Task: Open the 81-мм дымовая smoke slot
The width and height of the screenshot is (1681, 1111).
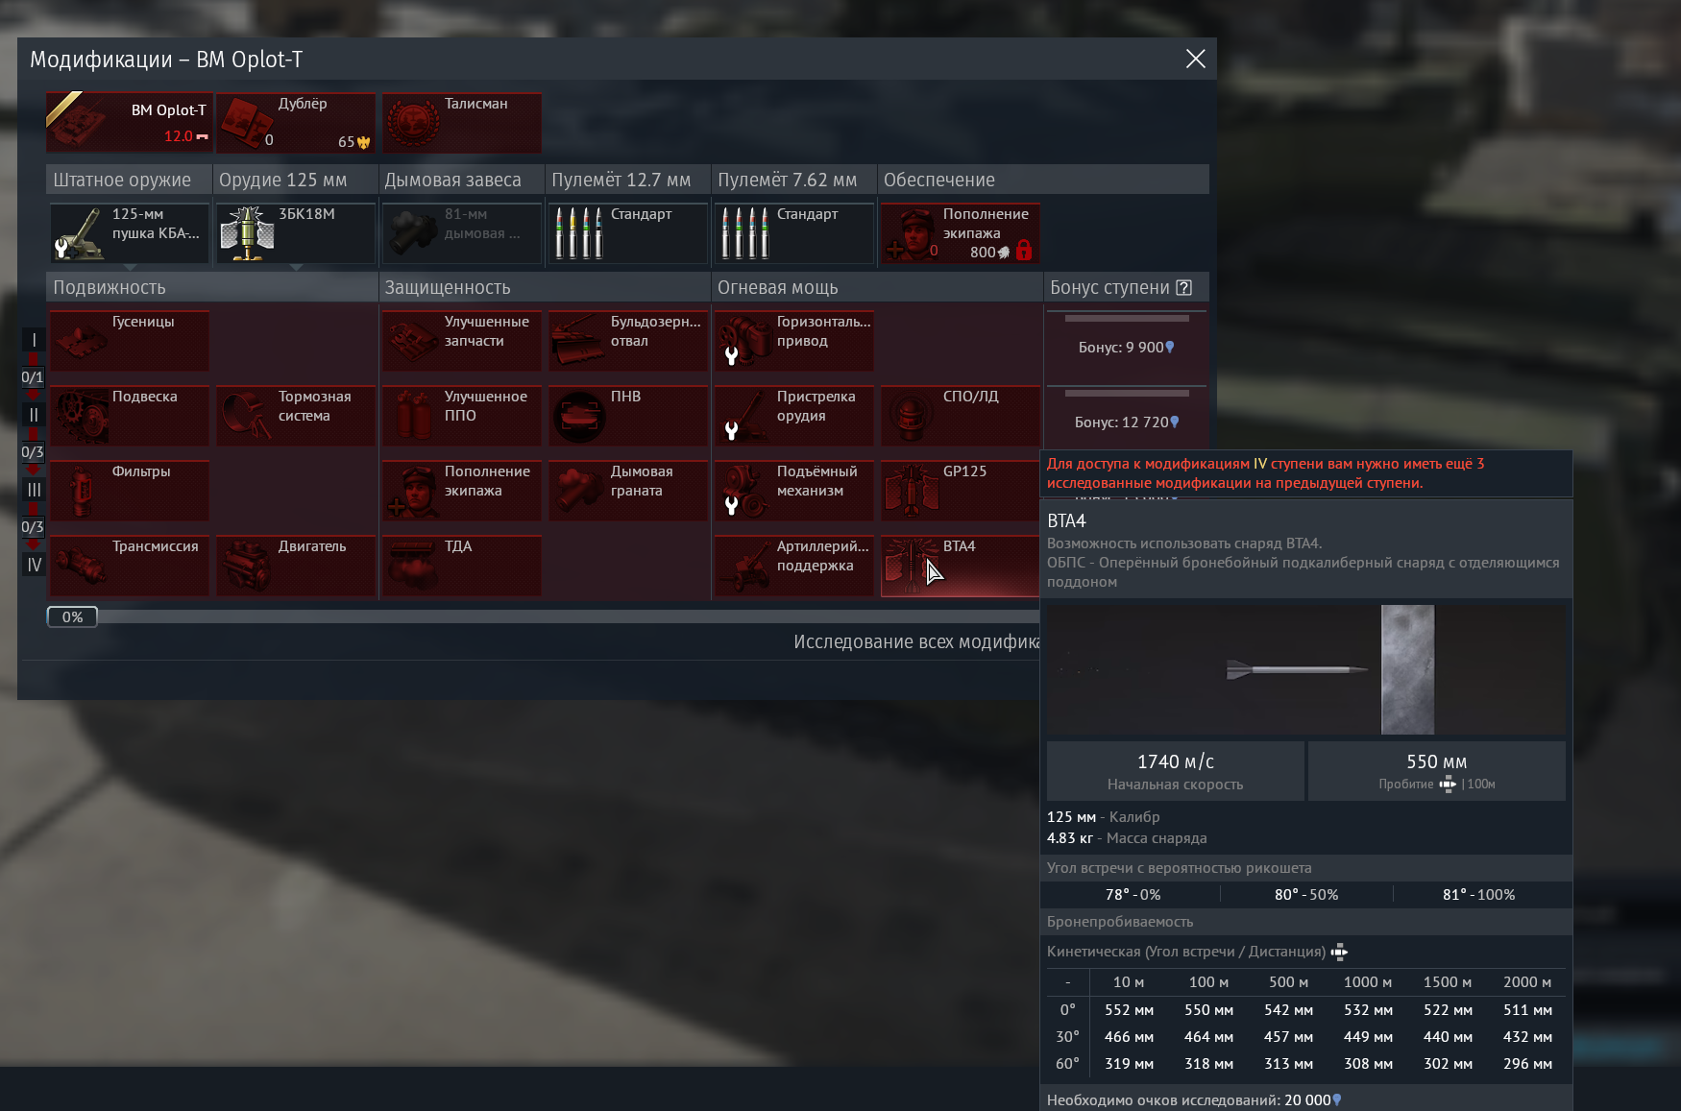Action: click(461, 232)
